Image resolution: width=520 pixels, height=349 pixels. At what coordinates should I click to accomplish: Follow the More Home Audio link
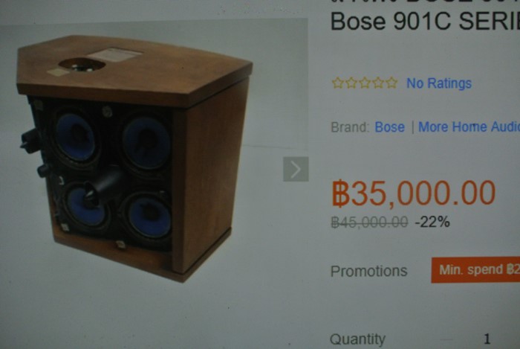469,127
